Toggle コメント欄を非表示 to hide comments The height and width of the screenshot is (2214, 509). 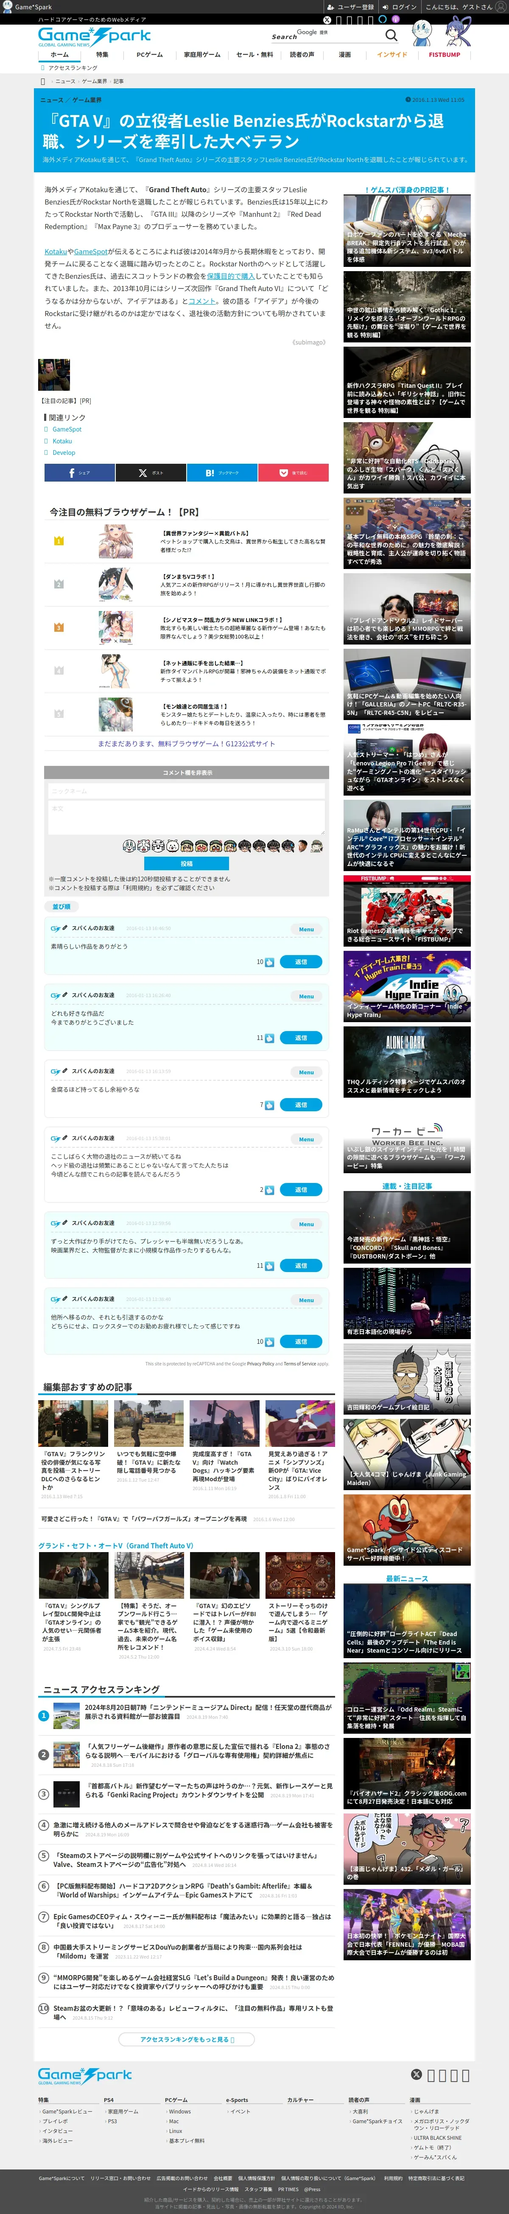click(187, 772)
